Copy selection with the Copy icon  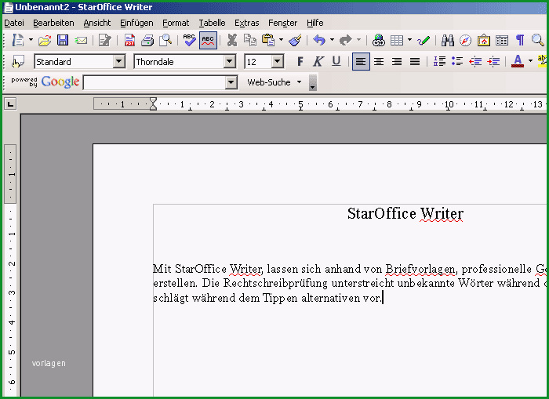250,40
